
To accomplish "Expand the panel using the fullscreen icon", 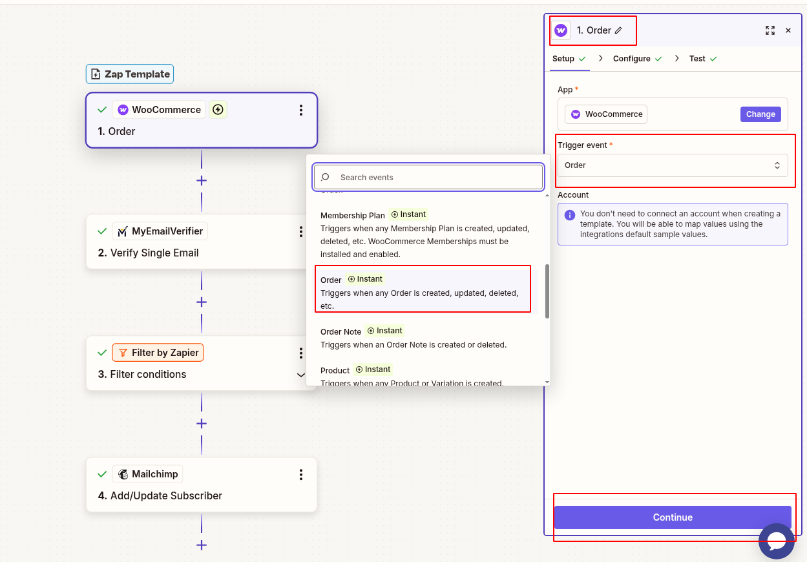I will point(770,30).
